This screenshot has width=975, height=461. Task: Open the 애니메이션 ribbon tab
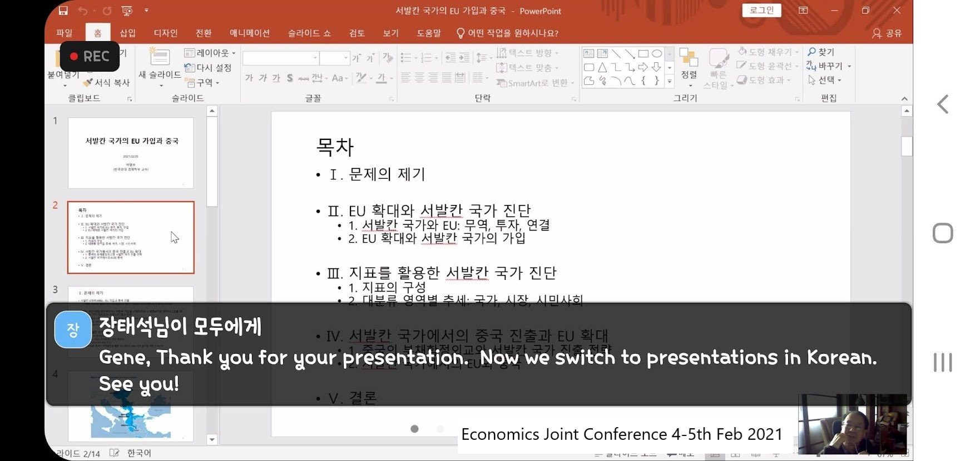click(250, 33)
